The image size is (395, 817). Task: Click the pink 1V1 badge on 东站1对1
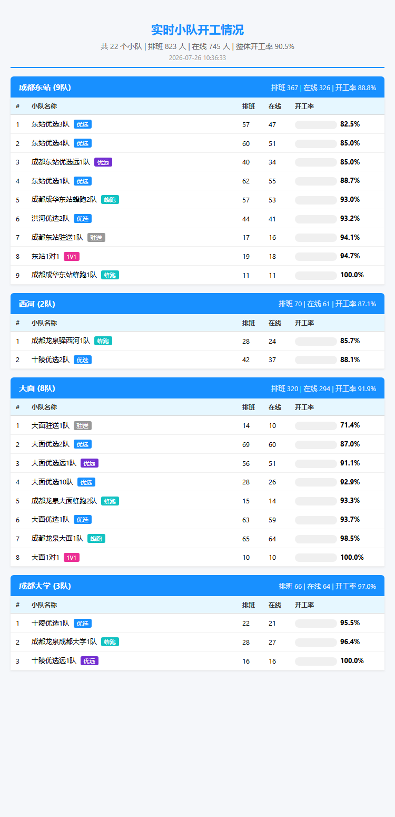pos(72,257)
